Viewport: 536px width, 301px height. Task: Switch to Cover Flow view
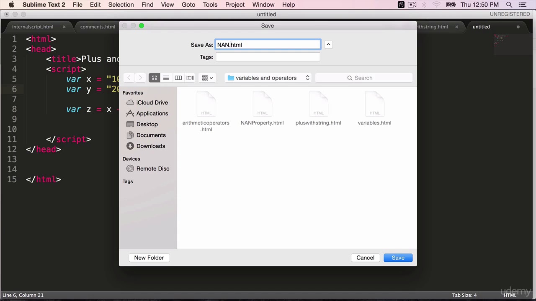coord(190,78)
